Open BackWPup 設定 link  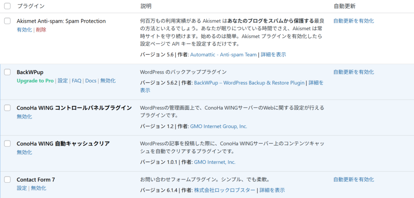(63, 81)
